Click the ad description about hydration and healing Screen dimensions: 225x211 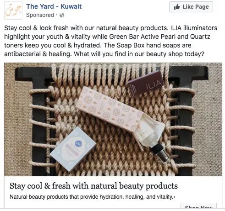pos(91,197)
